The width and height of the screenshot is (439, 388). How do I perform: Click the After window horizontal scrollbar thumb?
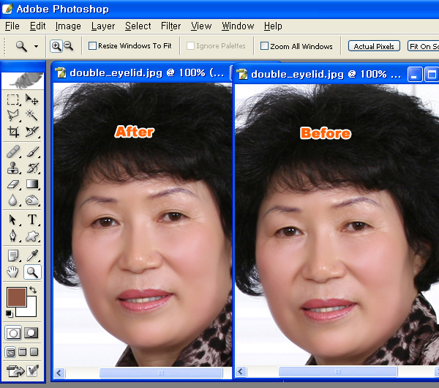pyautogui.click(x=161, y=373)
